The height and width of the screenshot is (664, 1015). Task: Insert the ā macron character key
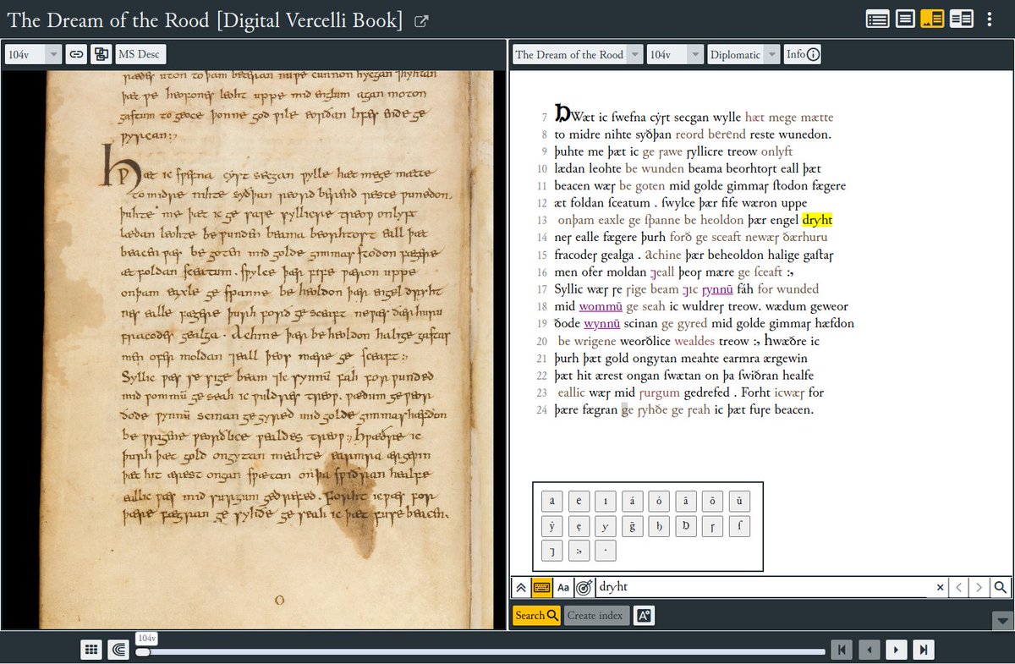click(688, 500)
